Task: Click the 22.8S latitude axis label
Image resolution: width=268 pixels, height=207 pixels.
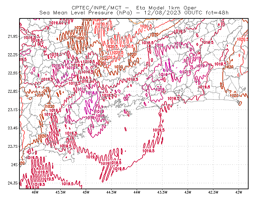Action: (x=13, y=91)
